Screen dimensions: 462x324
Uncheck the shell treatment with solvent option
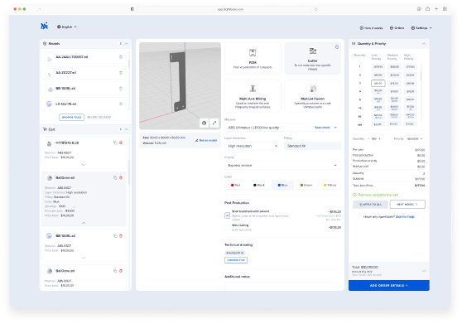tap(227, 215)
